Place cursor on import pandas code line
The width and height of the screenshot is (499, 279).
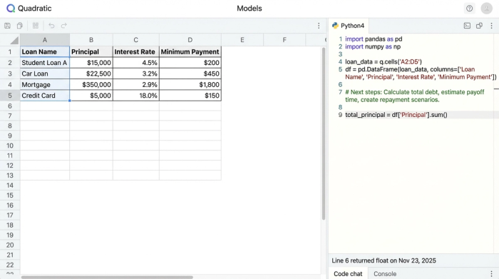374,39
